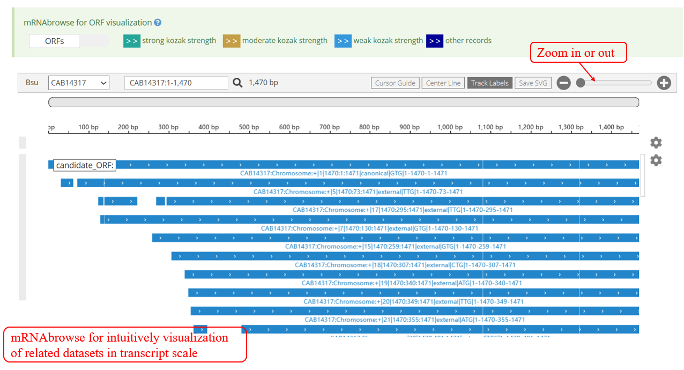Click the weak kozak strength legend icon
The image size is (684, 370).
(343, 41)
